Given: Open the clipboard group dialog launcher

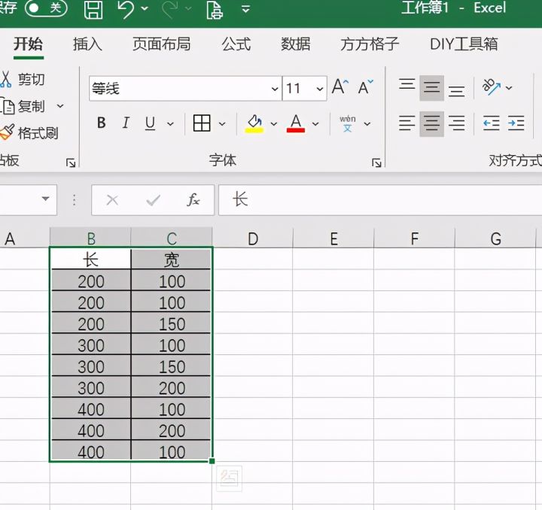Looking at the screenshot, I should pos(71,162).
